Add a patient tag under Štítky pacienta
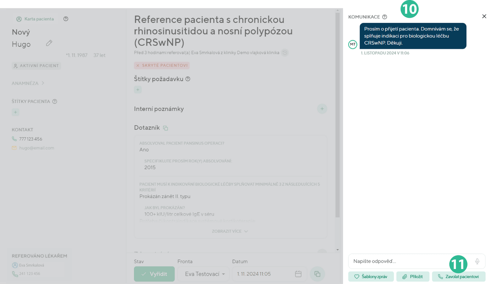 16,112
